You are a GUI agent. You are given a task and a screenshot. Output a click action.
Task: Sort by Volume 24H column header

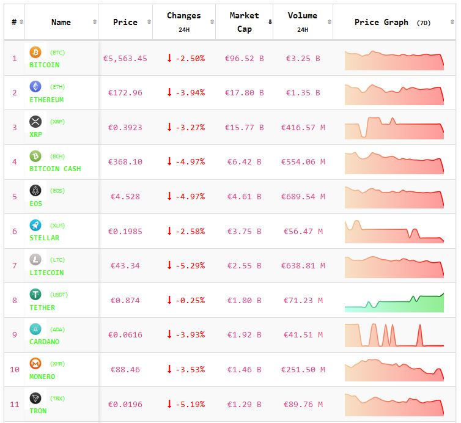pos(302,22)
